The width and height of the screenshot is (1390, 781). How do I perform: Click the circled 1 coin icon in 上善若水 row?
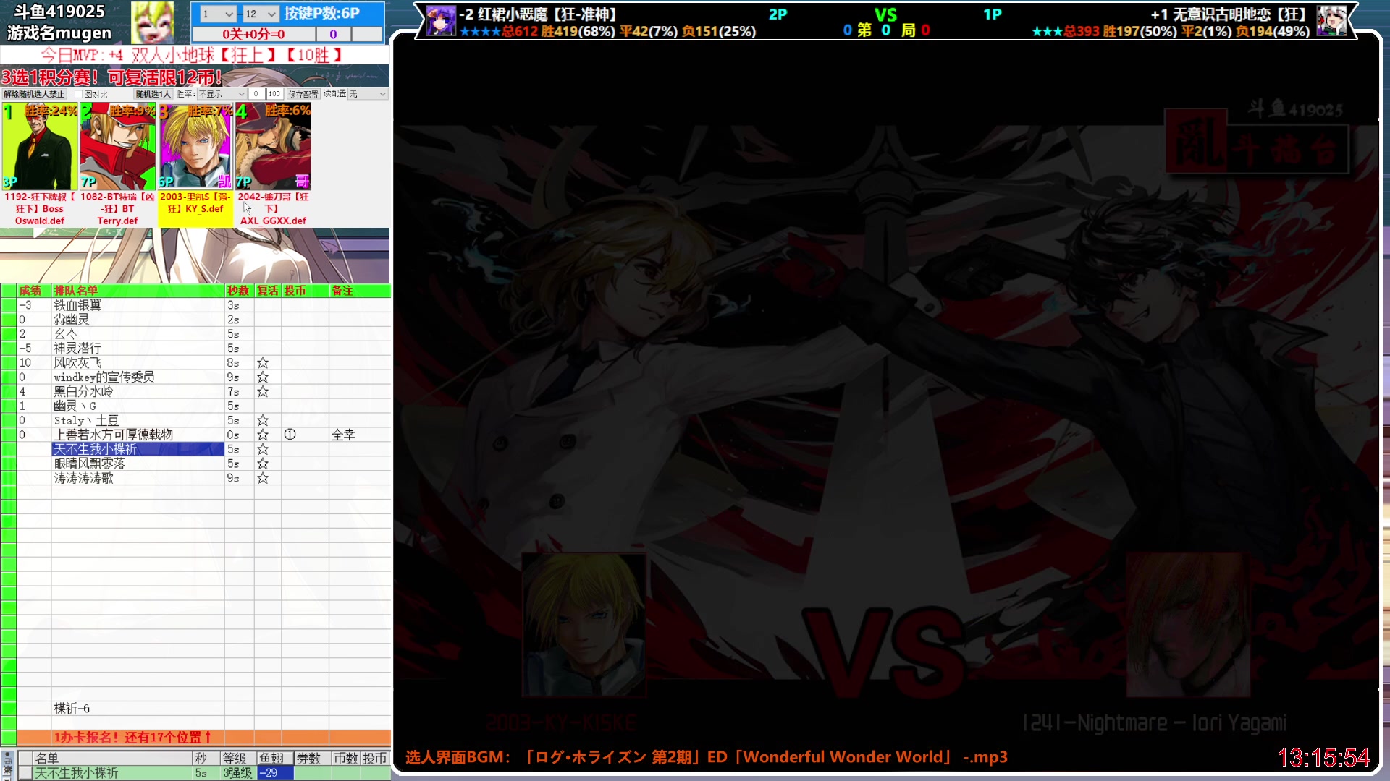[290, 435]
